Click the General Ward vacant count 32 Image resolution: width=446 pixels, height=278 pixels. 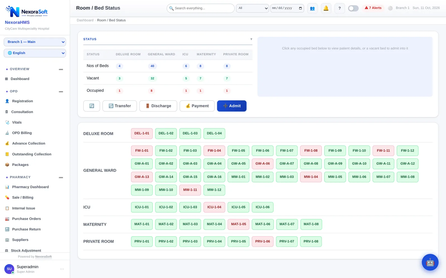click(152, 78)
